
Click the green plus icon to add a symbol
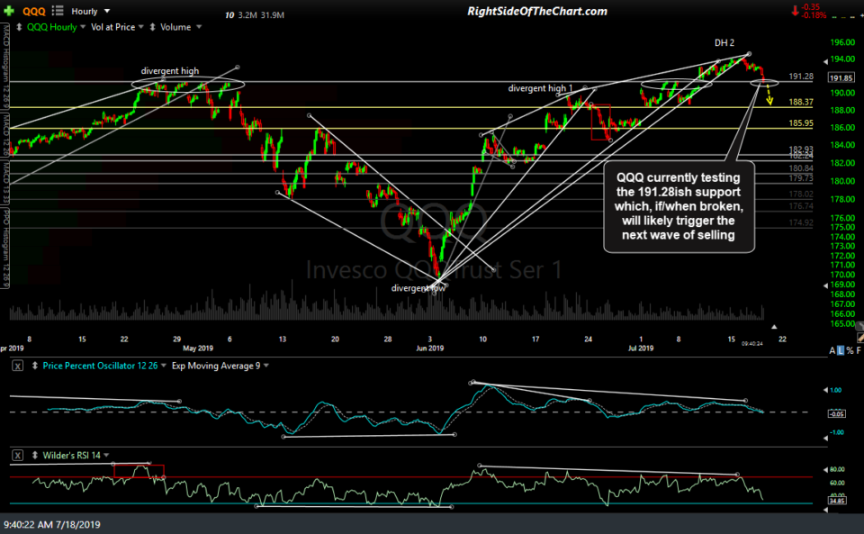[9, 10]
